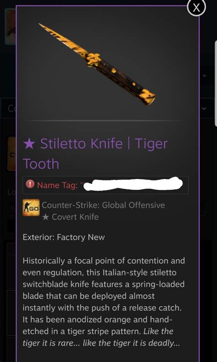Expand the dimmed upper dropdown arrow behind popup
217x362 pixels.
205,76
